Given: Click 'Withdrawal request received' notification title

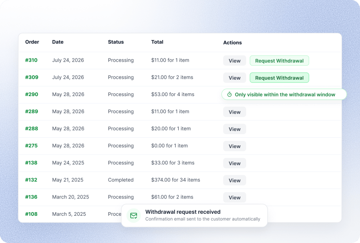Looking at the screenshot, I should (x=183, y=212).
